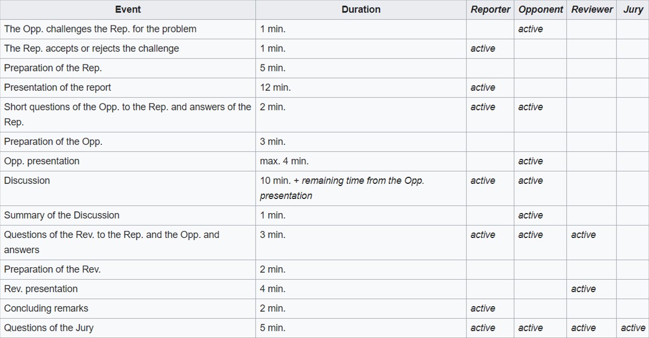Image resolution: width=649 pixels, height=338 pixels.
Task: Click the Reviewer column header
Action: pos(592,10)
